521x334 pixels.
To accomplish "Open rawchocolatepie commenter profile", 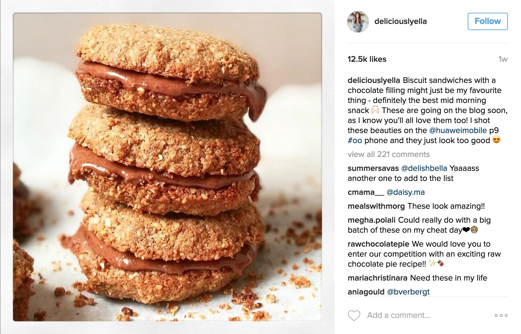I will tap(378, 244).
